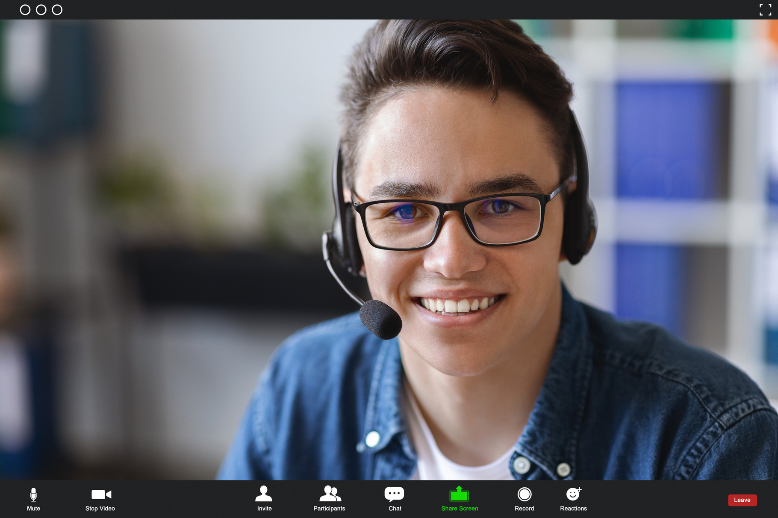Show the Participants list icon
This screenshot has width=778, height=518.
tap(330, 494)
